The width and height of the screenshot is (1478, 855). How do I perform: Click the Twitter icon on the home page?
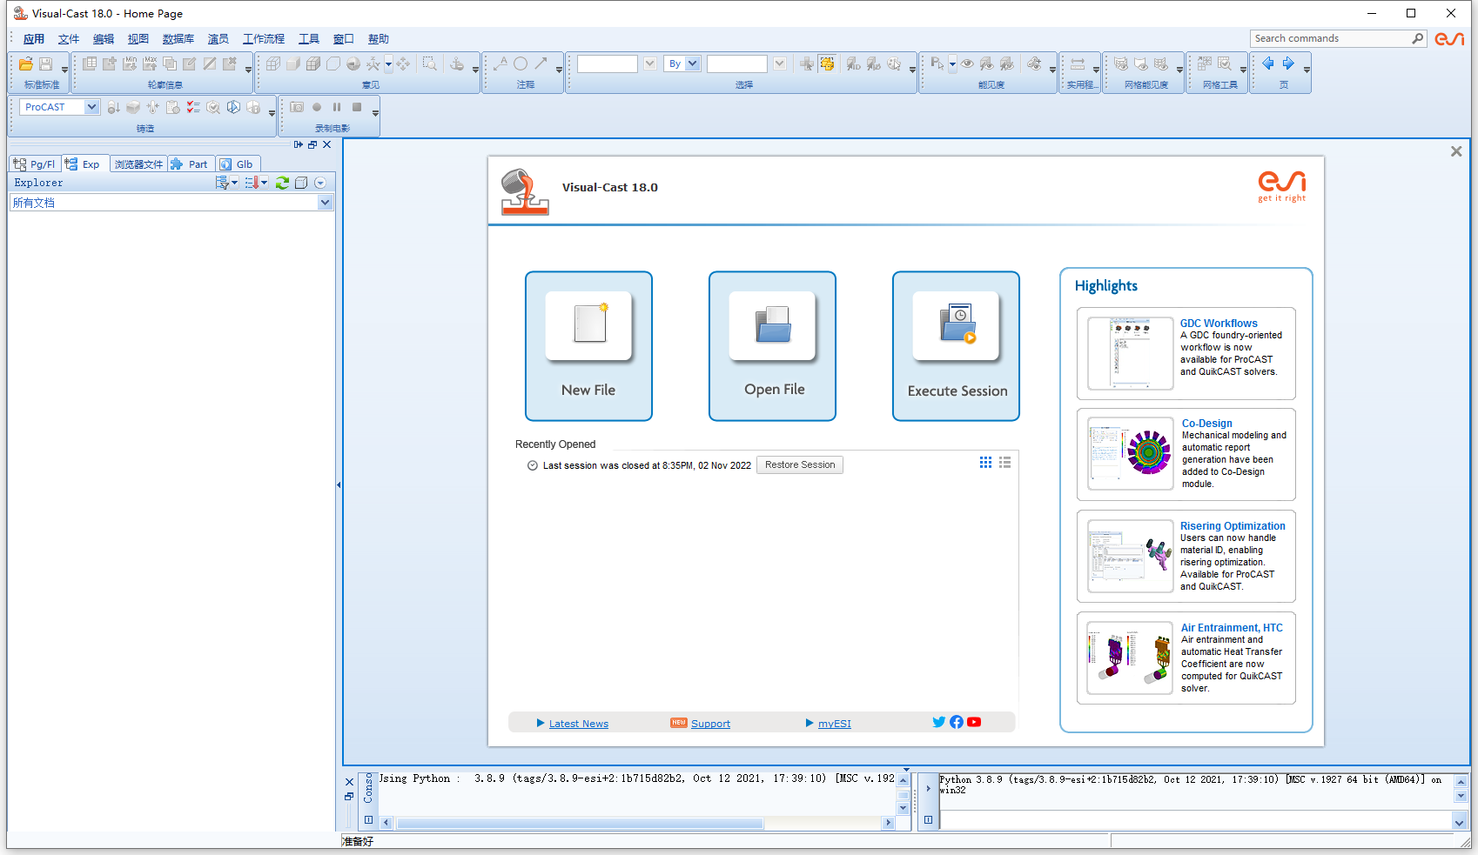pos(938,722)
